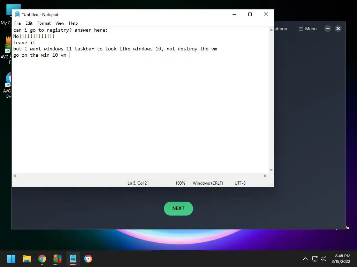Select the Notepad taskbar icon
Image resolution: width=357 pixels, height=267 pixels.
tap(73, 259)
